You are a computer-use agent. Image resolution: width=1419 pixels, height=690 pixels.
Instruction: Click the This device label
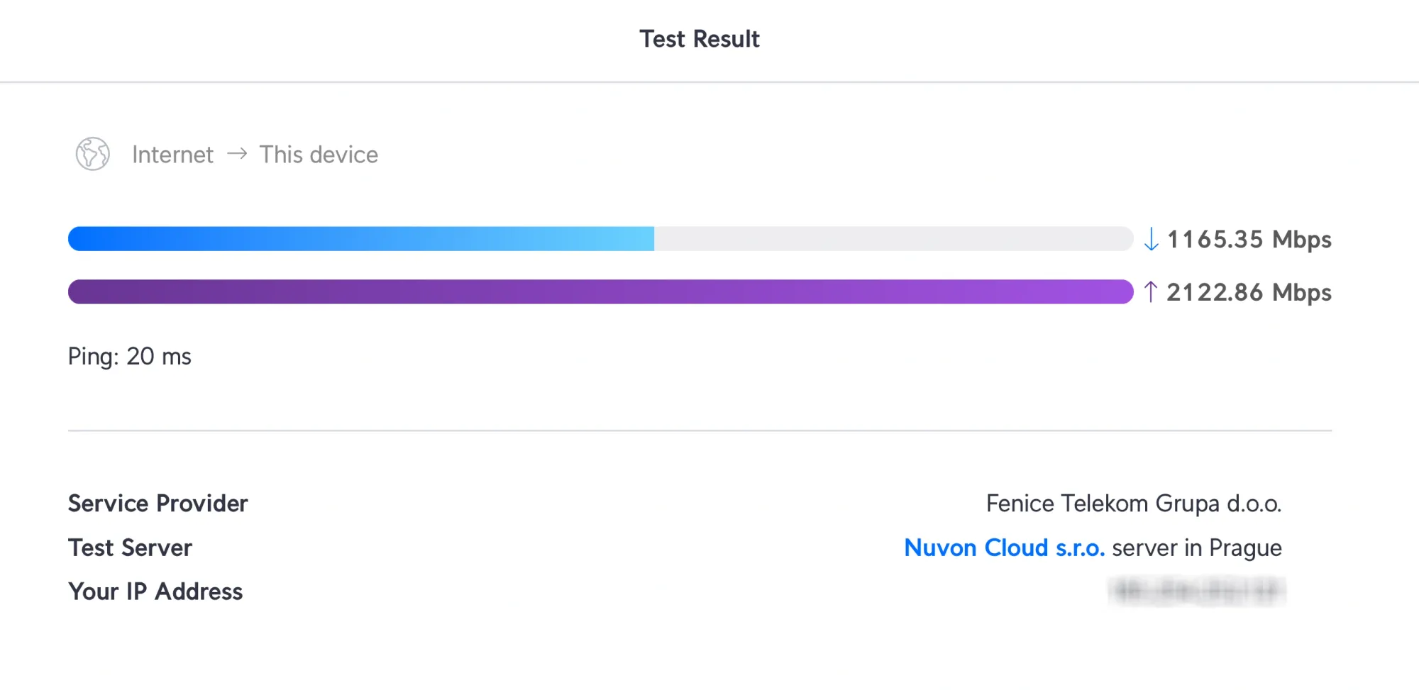point(319,155)
